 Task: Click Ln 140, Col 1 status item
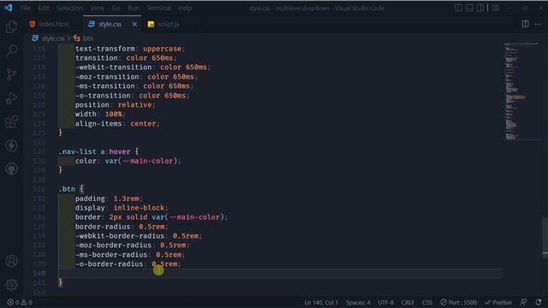coord(321,302)
